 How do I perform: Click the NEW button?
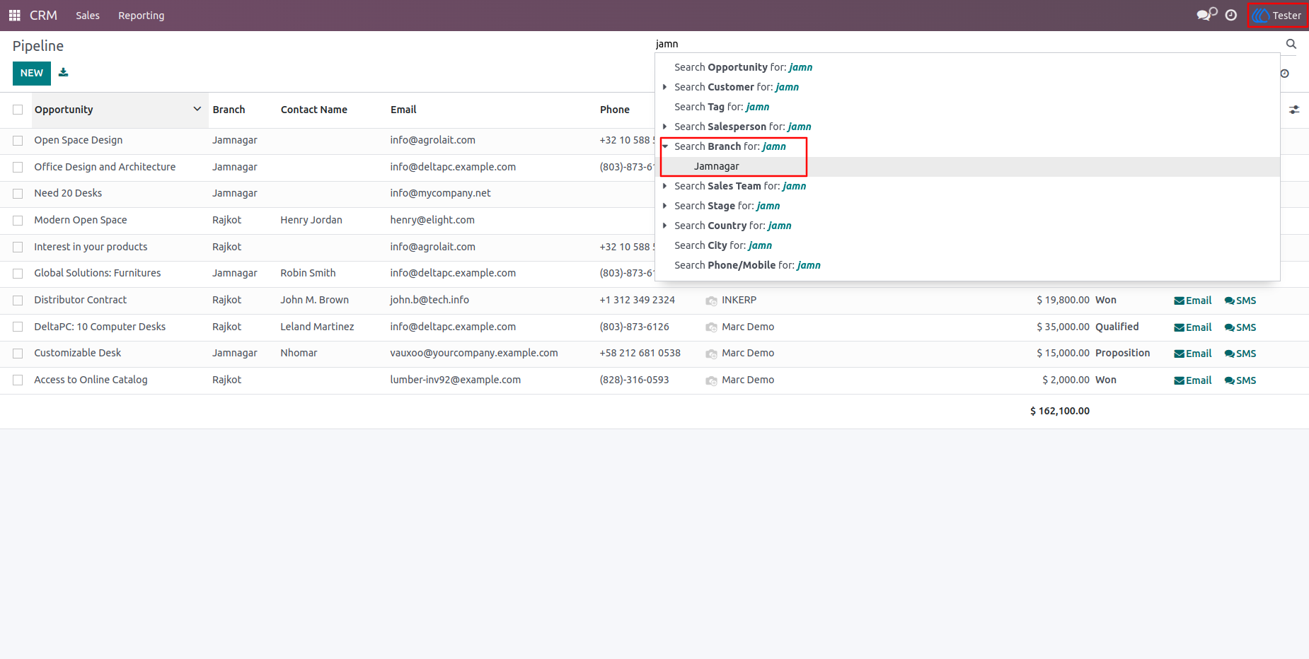(32, 73)
